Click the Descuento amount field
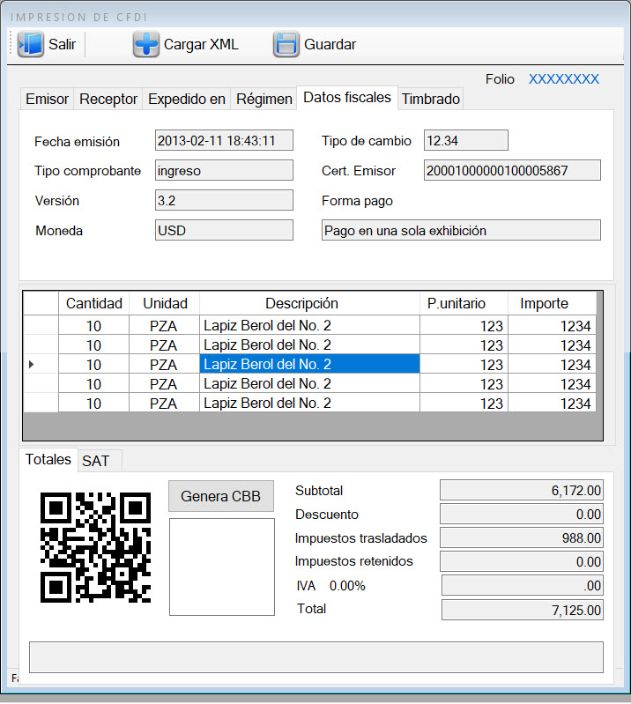The height and width of the screenshot is (704, 631). tap(522, 514)
